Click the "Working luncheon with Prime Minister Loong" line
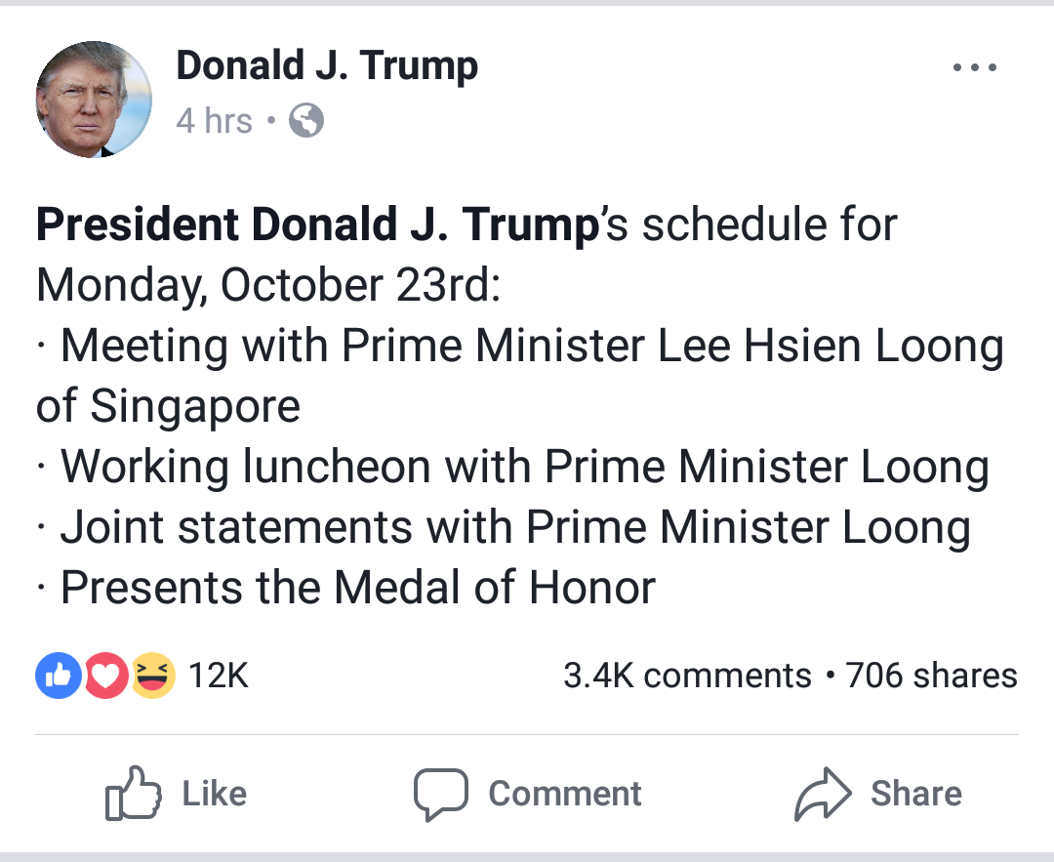Viewport: 1054px width, 862px height. tap(524, 468)
